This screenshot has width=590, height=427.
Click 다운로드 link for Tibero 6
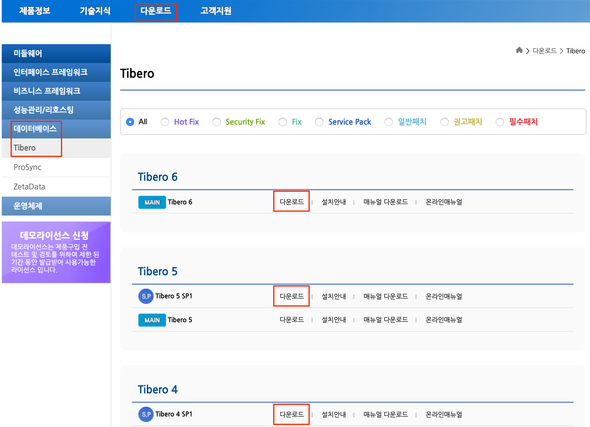tap(291, 202)
